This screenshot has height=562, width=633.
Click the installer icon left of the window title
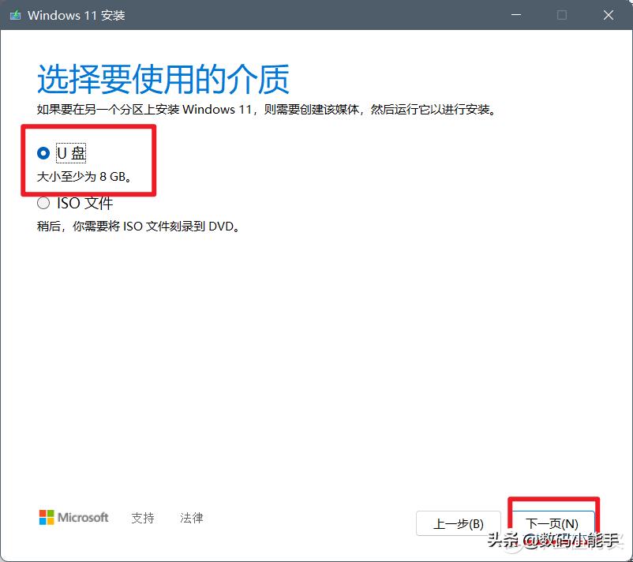pyautogui.click(x=16, y=15)
